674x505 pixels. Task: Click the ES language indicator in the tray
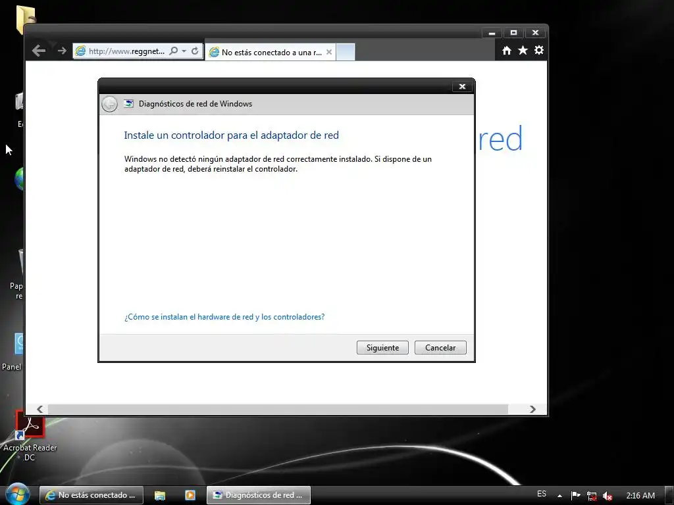pos(542,494)
